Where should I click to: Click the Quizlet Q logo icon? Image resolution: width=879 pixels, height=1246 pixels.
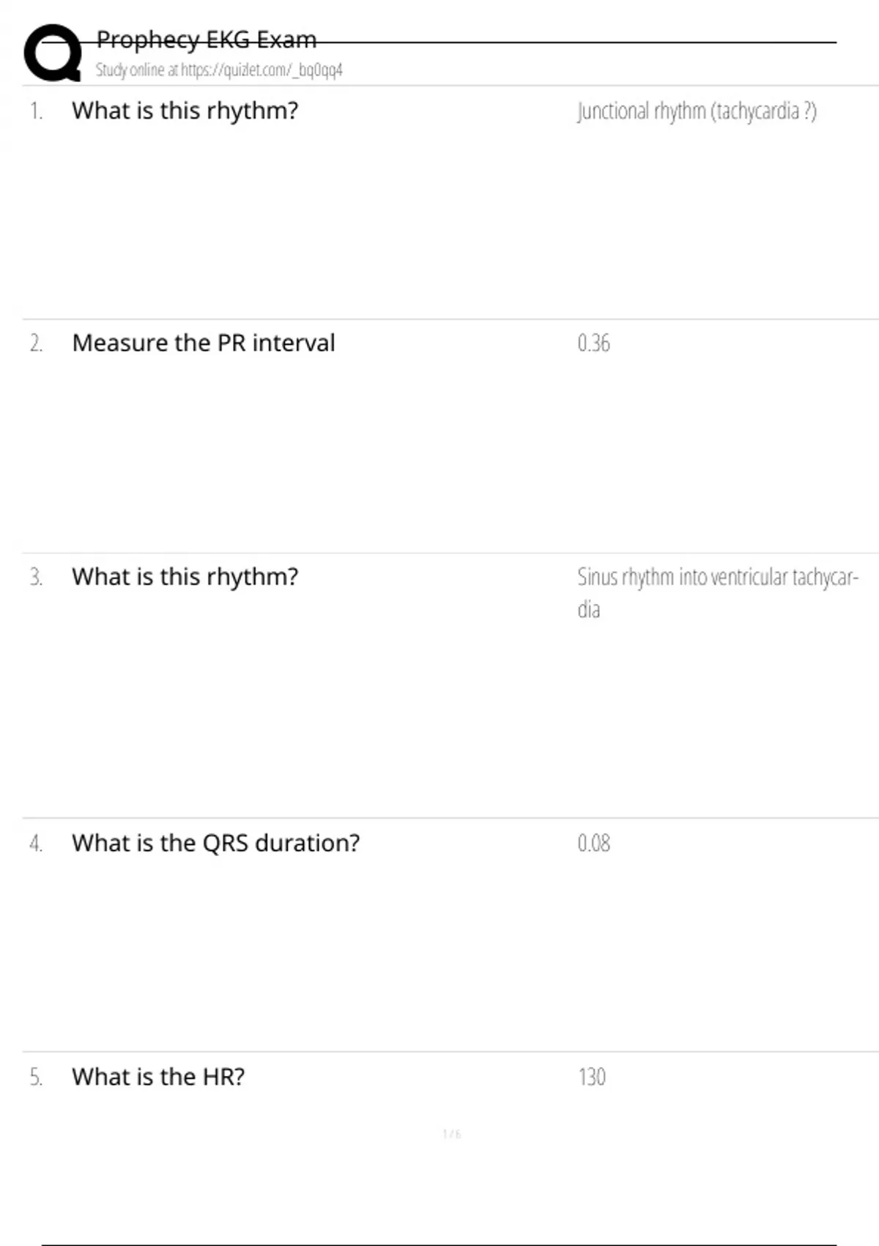[x=53, y=53]
